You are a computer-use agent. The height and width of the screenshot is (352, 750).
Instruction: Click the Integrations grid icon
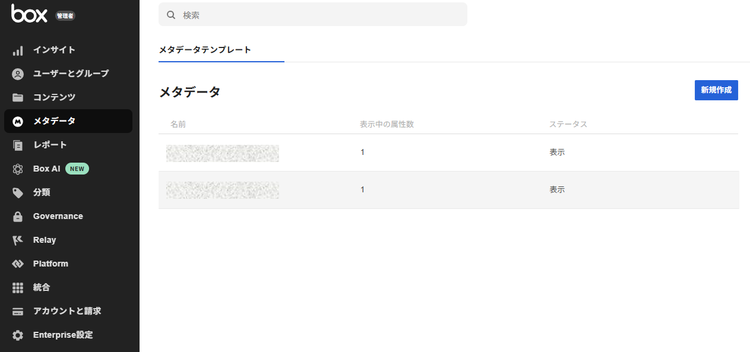point(18,288)
